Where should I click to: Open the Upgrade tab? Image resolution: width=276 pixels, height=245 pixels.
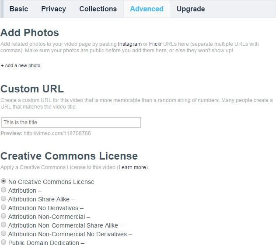[x=191, y=9]
